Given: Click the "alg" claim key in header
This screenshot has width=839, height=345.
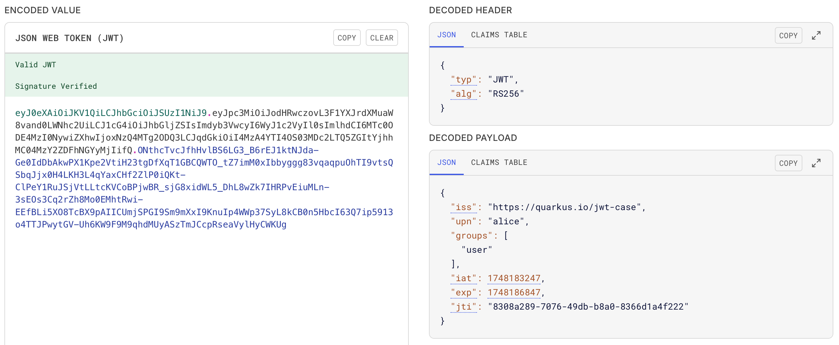Looking at the screenshot, I should click(463, 94).
